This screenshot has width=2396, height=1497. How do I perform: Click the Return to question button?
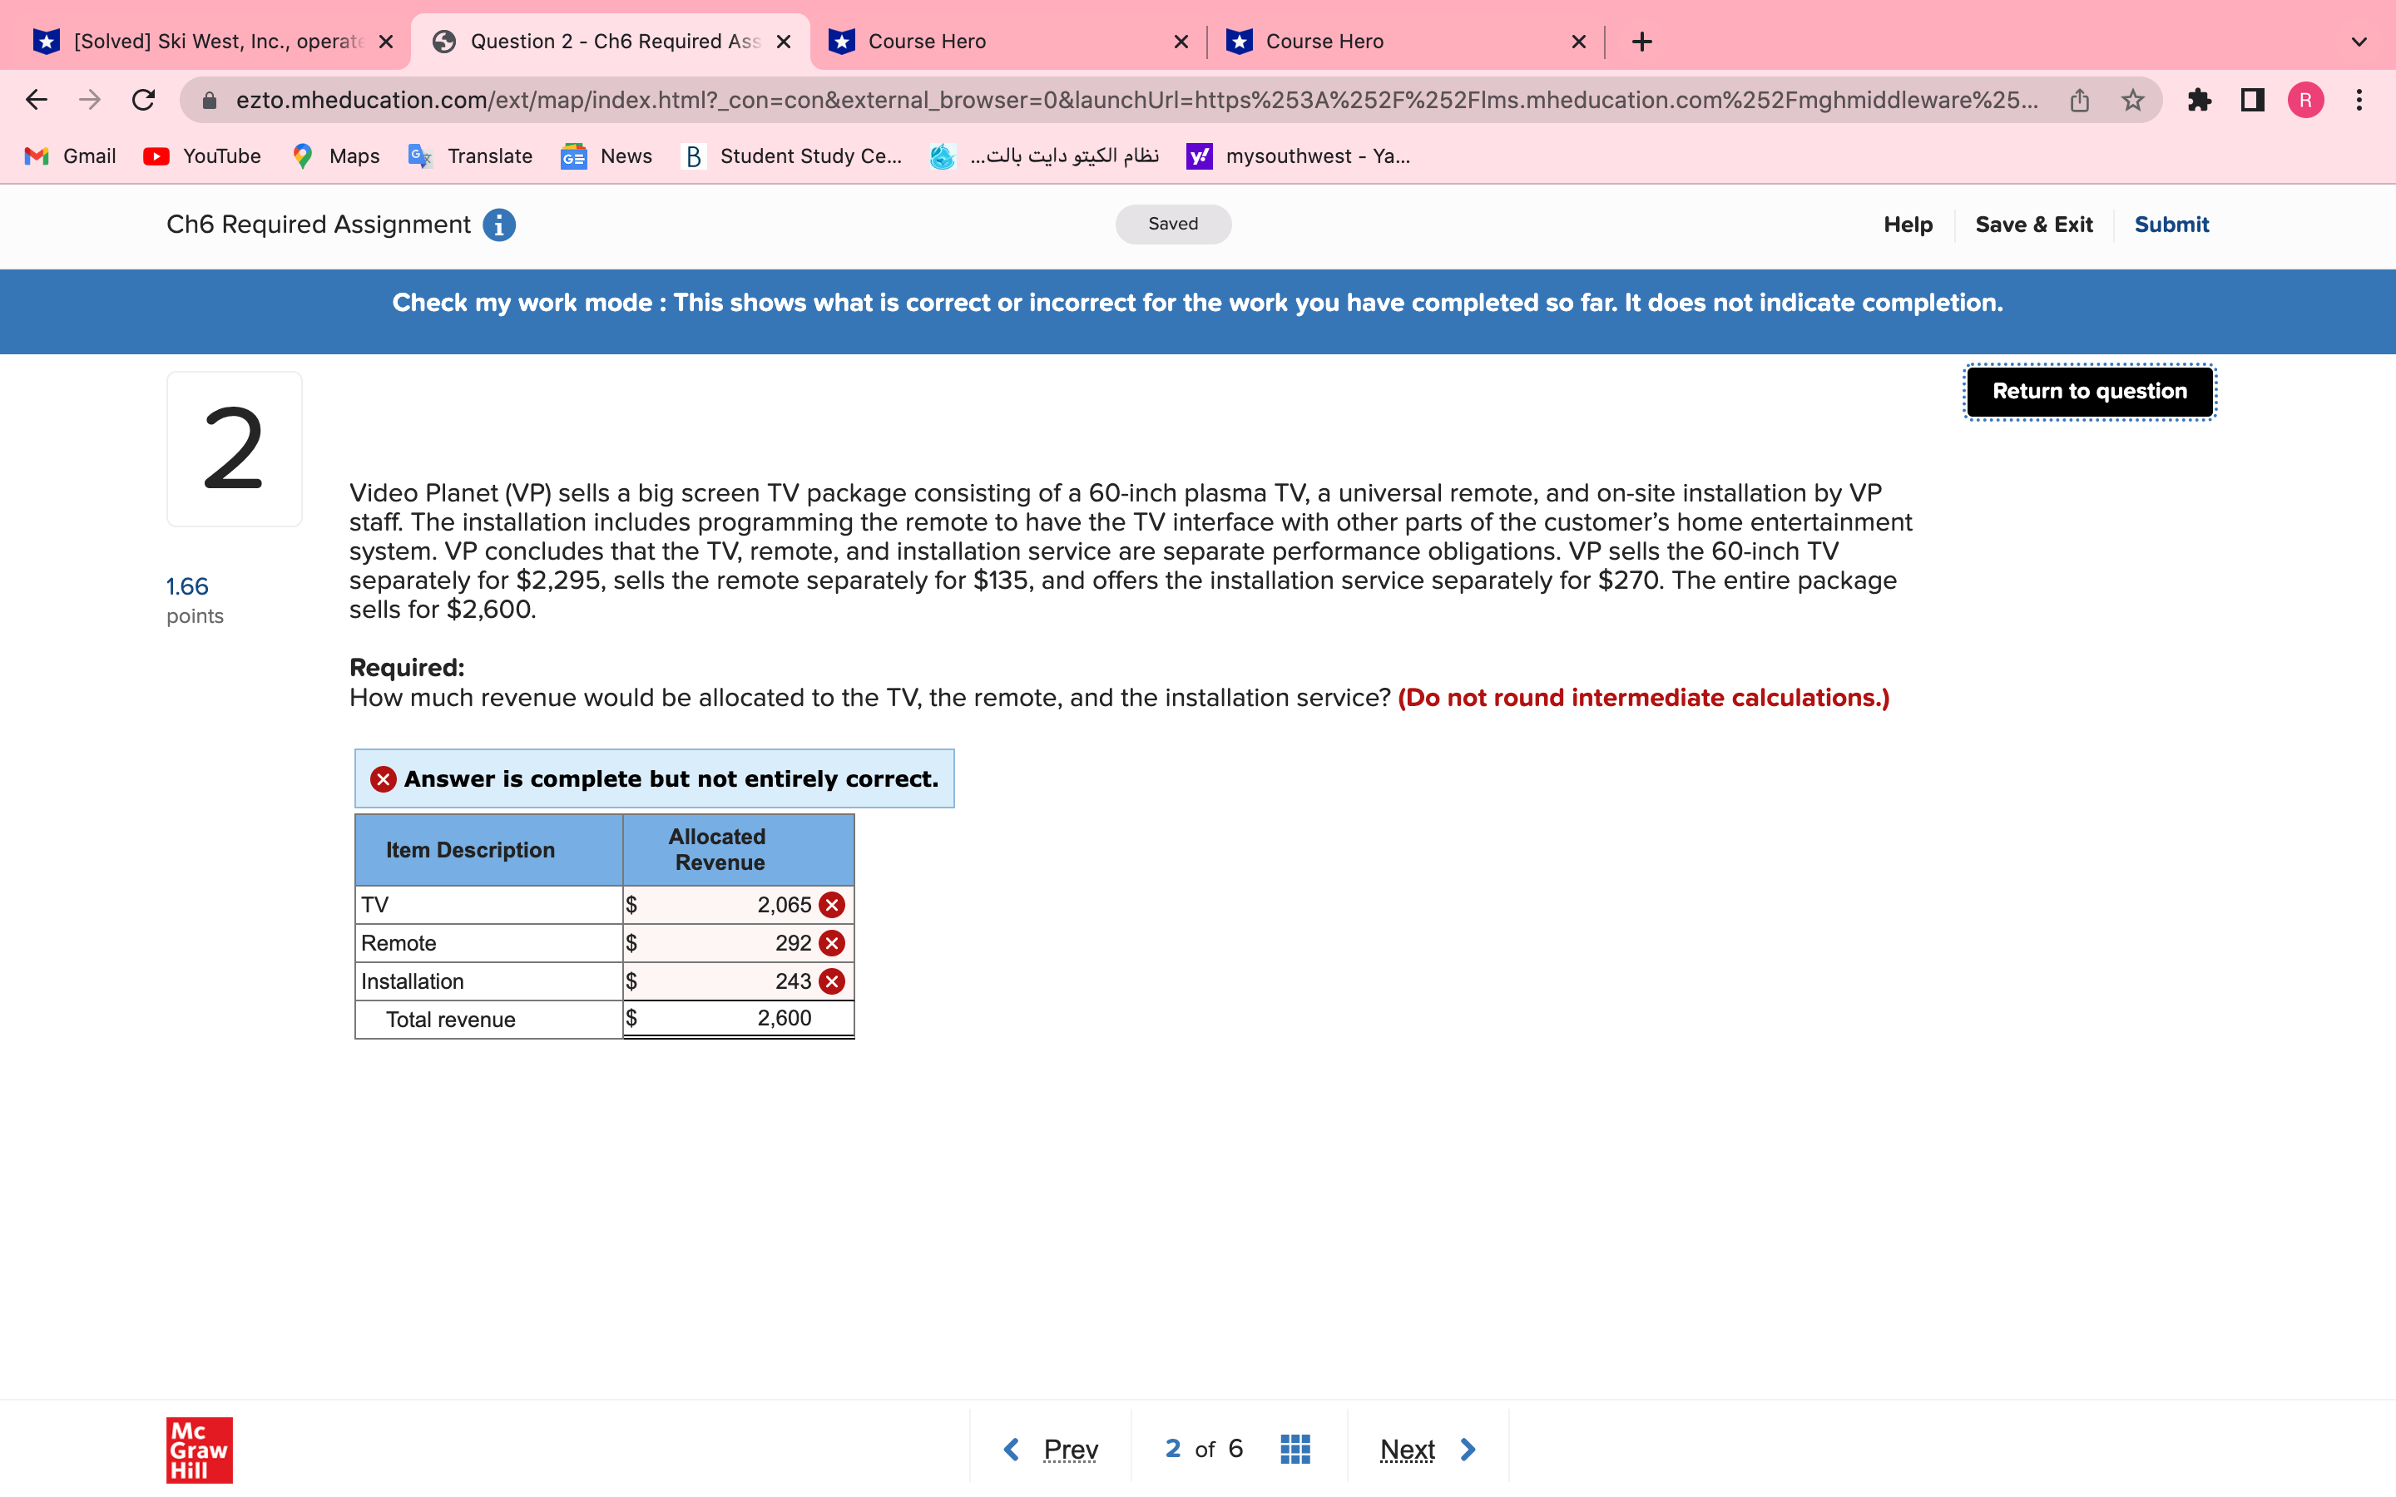coord(2089,391)
